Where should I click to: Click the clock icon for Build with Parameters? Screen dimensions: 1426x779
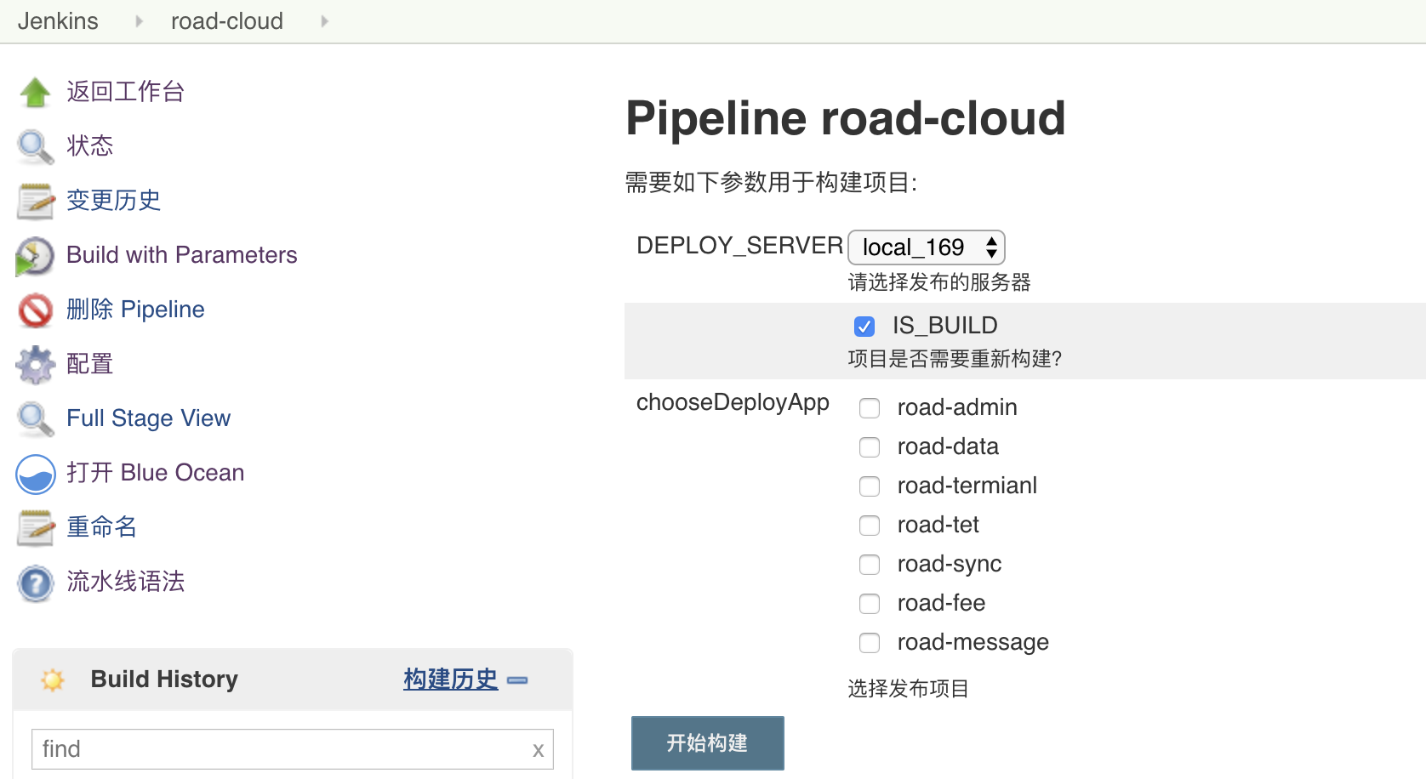[x=36, y=256]
